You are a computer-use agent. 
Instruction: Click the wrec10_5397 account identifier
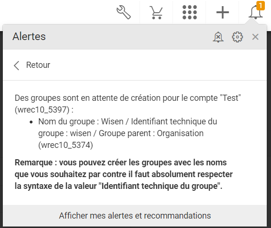pos(42,110)
